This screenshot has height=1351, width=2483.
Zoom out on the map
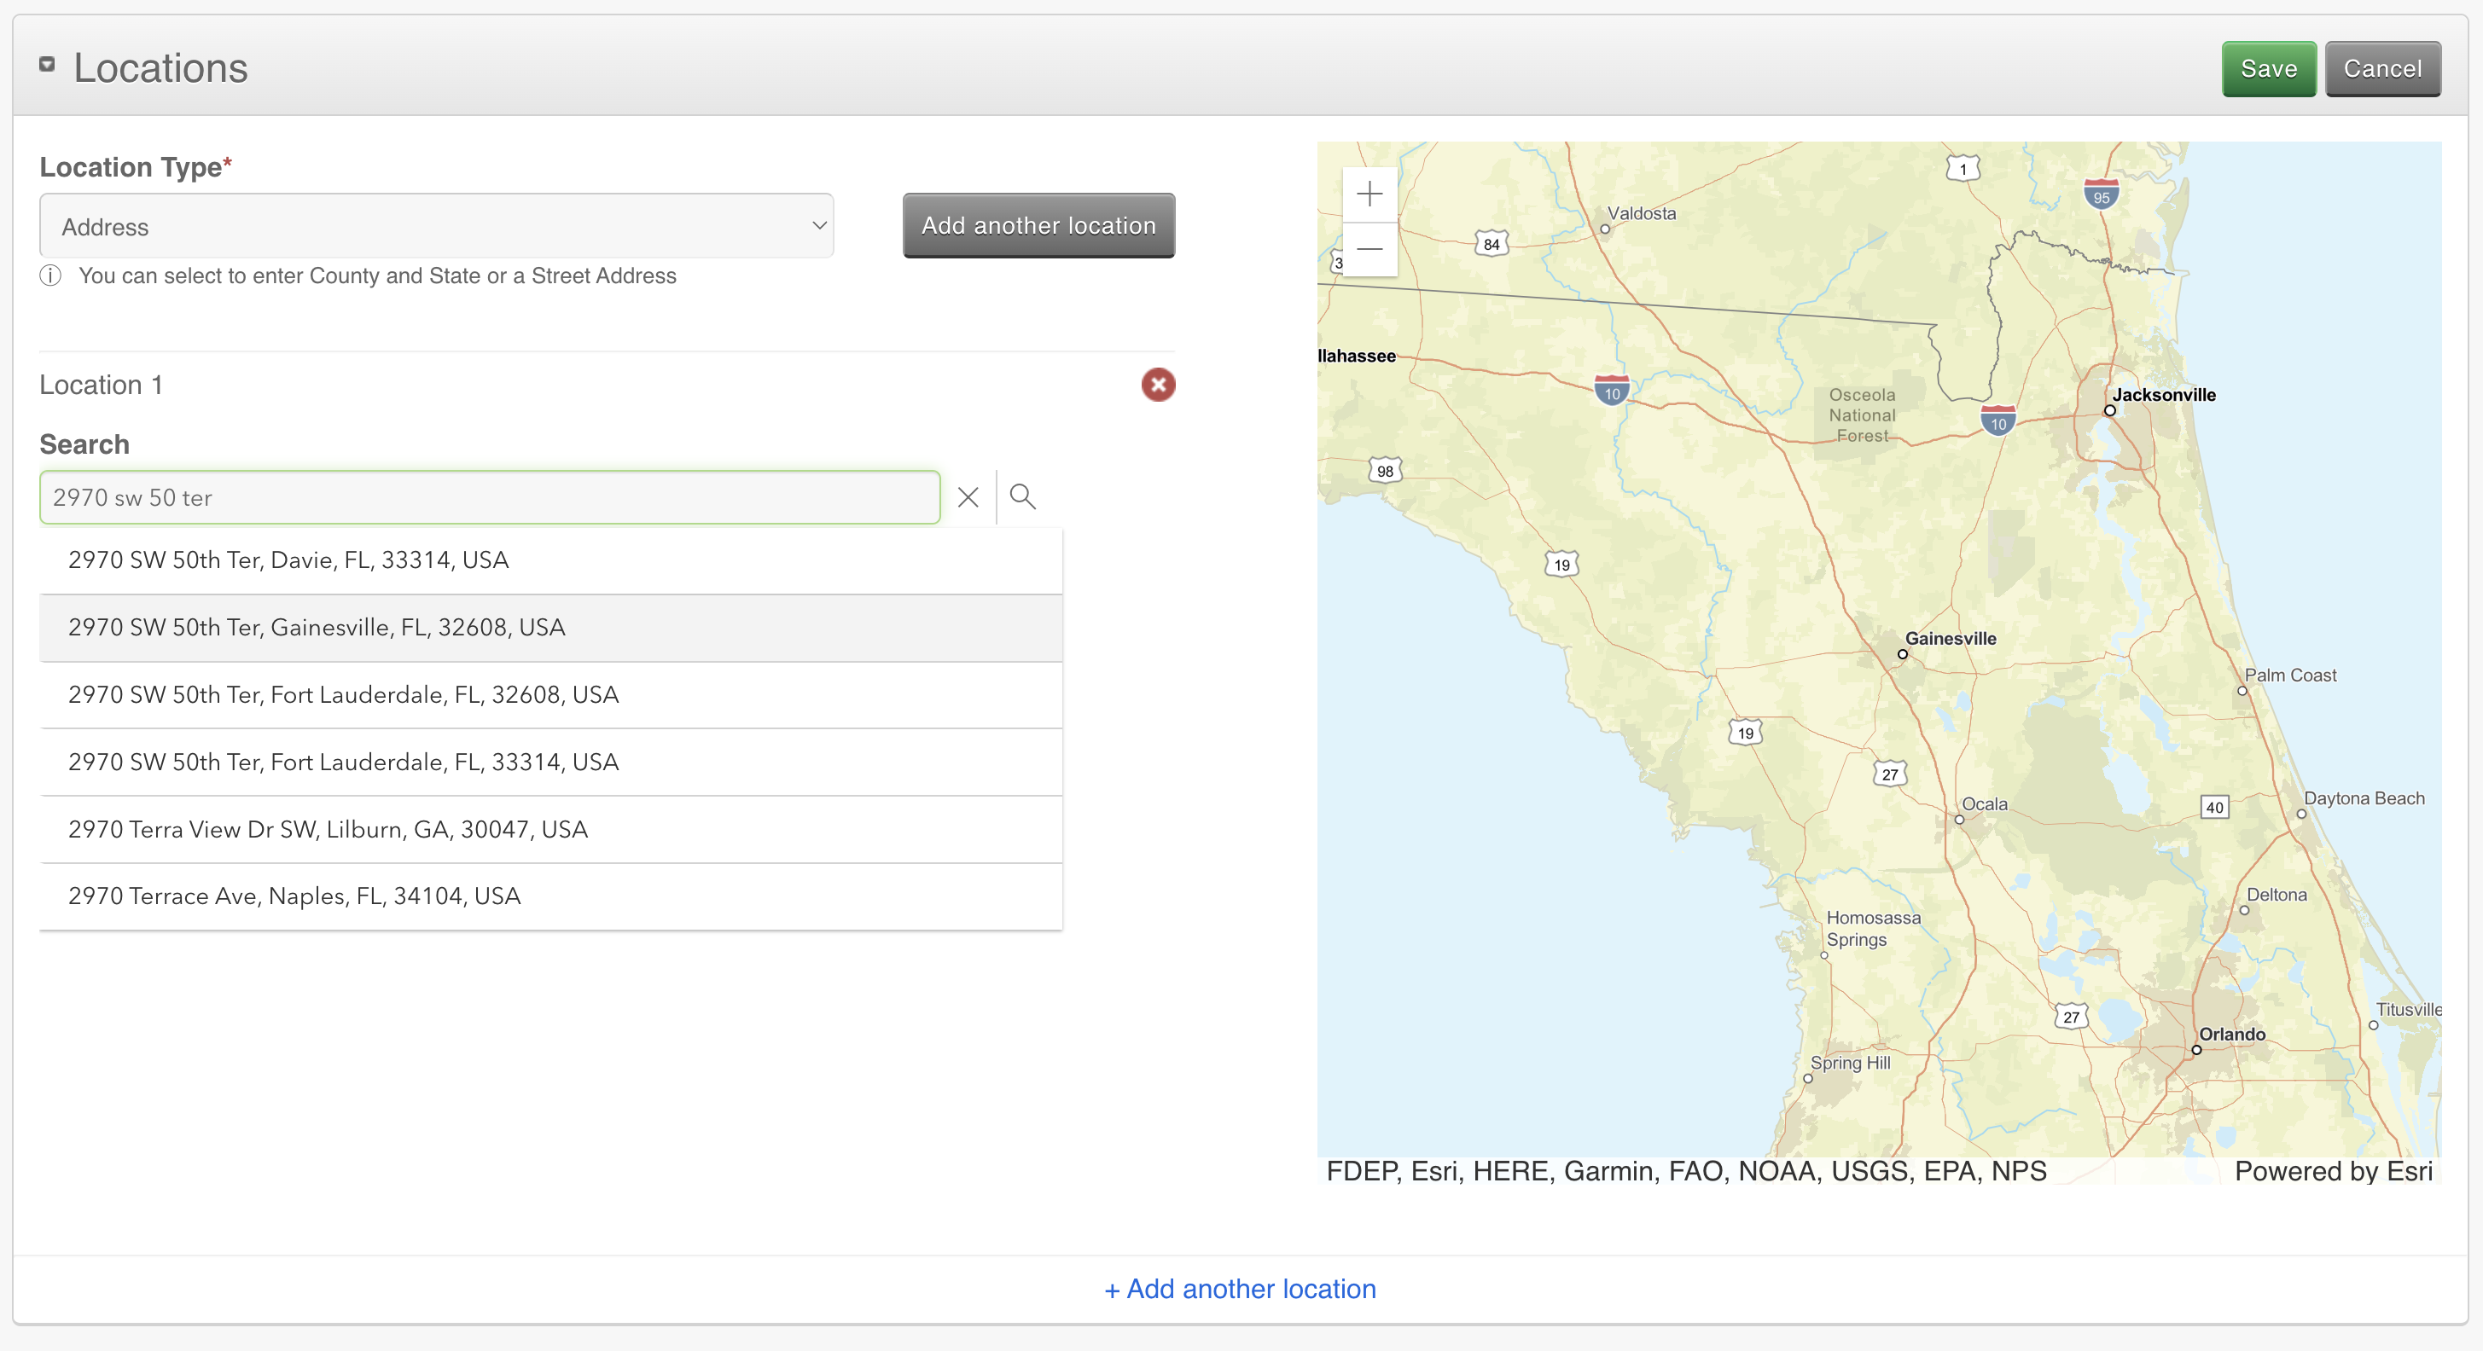[1369, 250]
